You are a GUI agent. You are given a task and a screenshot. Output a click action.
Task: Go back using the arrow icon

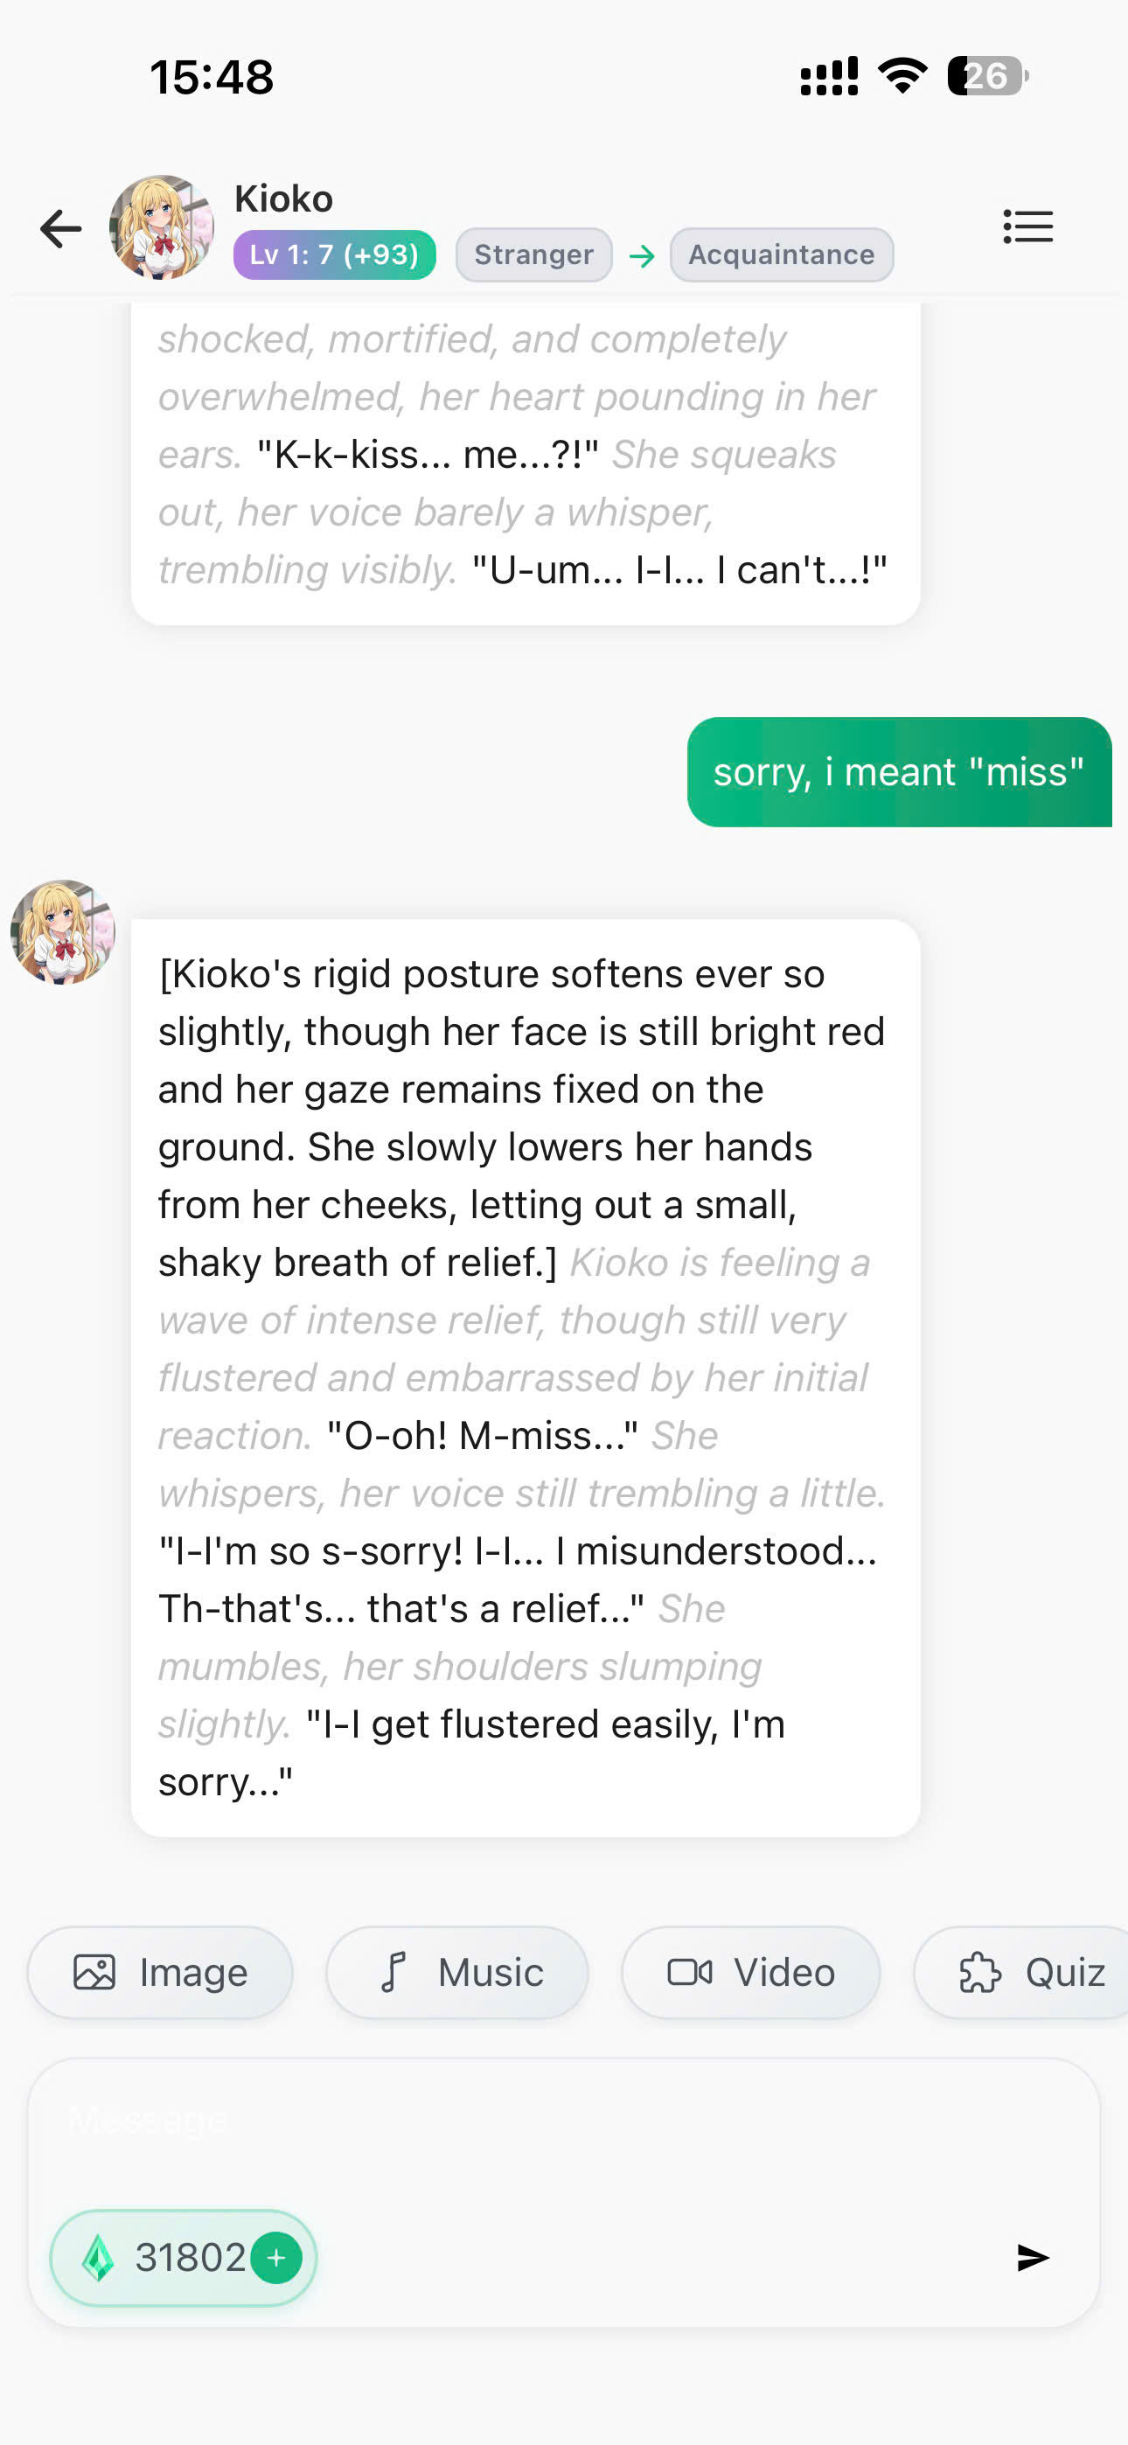pyautogui.click(x=59, y=226)
